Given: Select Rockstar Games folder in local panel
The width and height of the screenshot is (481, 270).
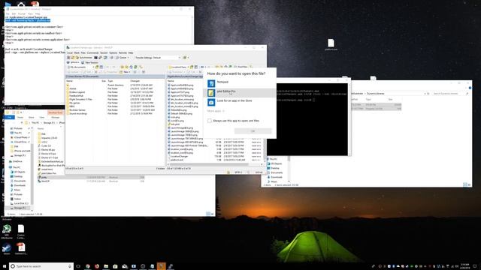Looking at the screenshot, I should [x=77, y=110].
